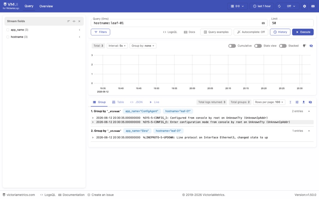Open the LogsQL link near query box
This screenshot has height=199, width=319.
tap(170, 32)
